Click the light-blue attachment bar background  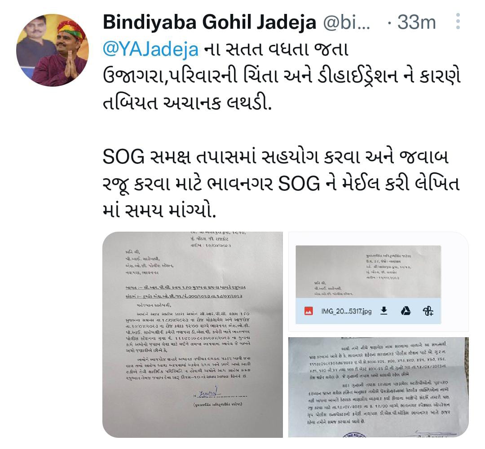pos(368,311)
